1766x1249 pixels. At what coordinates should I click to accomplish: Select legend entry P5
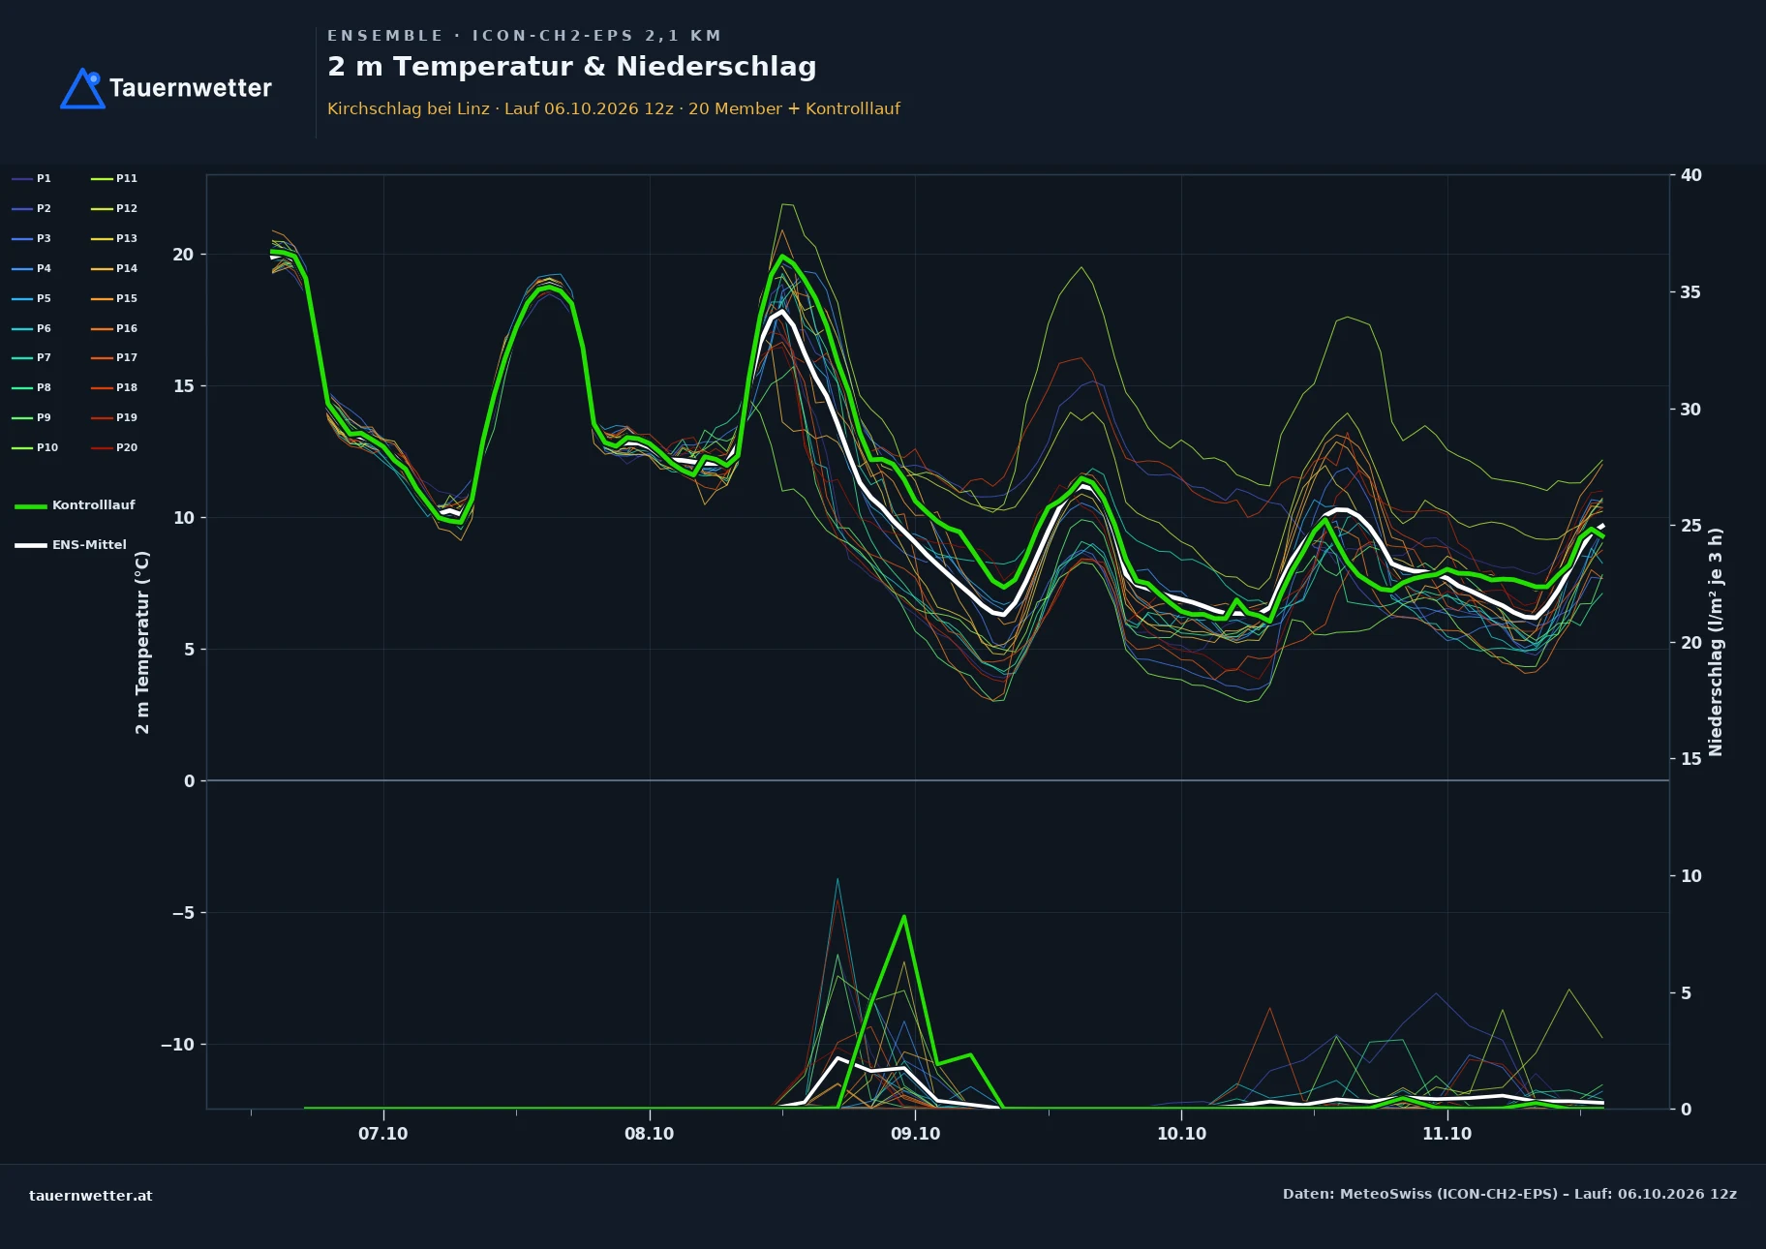coord(32,298)
